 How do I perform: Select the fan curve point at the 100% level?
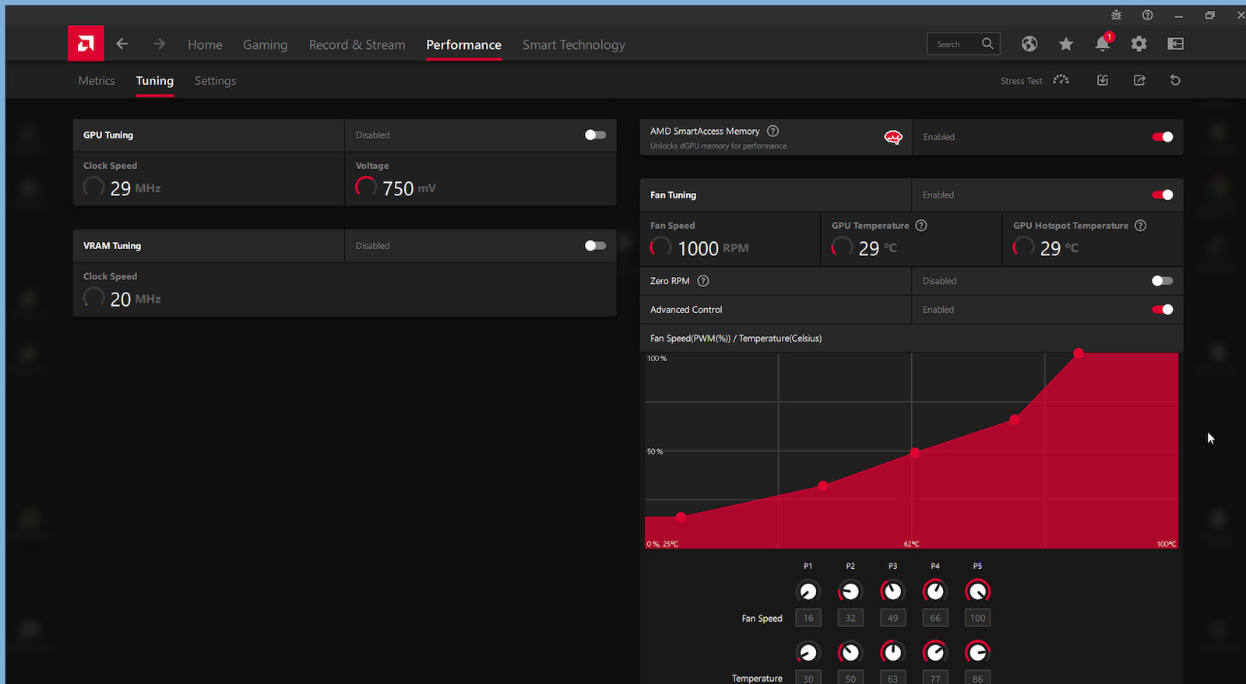1079,353
